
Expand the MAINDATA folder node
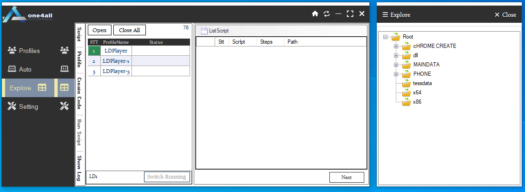396,65
